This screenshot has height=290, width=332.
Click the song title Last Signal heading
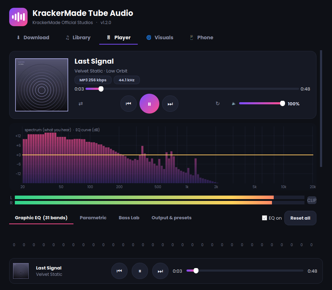click(94, 61)
